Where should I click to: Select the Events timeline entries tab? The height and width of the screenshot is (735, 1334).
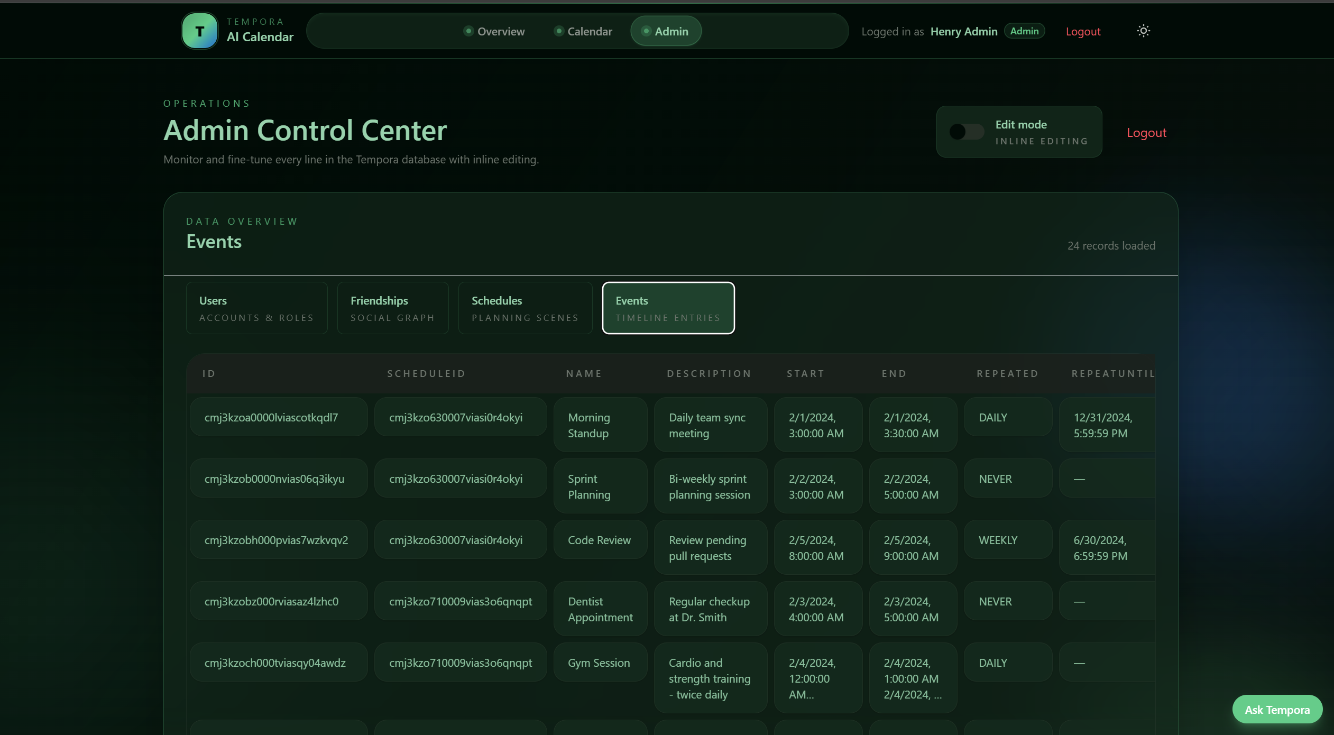click(668, 308)
